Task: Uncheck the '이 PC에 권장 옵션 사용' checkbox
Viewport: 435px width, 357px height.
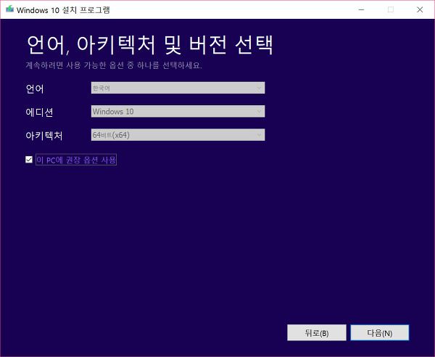Action: 29,160
